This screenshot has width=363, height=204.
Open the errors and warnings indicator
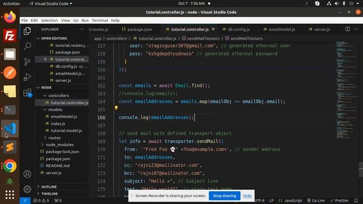click(41, 201)
